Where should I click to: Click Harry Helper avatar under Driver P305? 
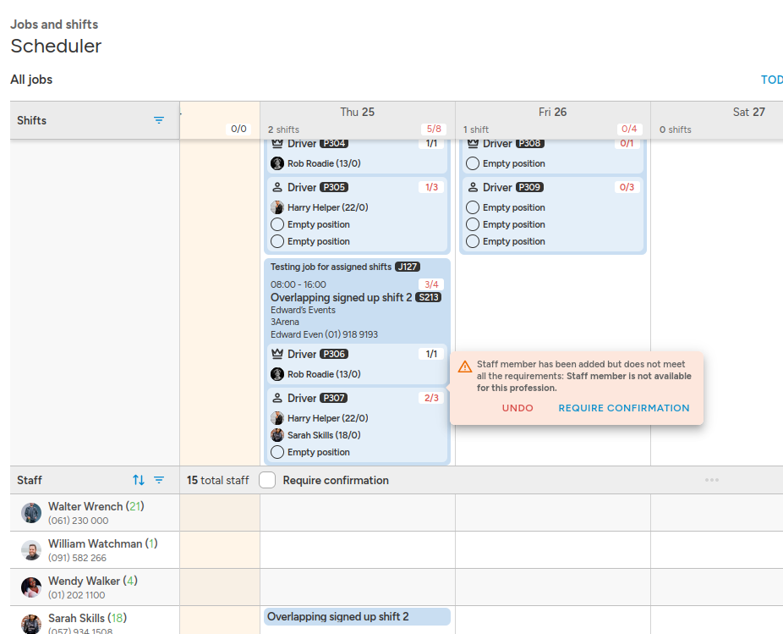tap(277, 207)
